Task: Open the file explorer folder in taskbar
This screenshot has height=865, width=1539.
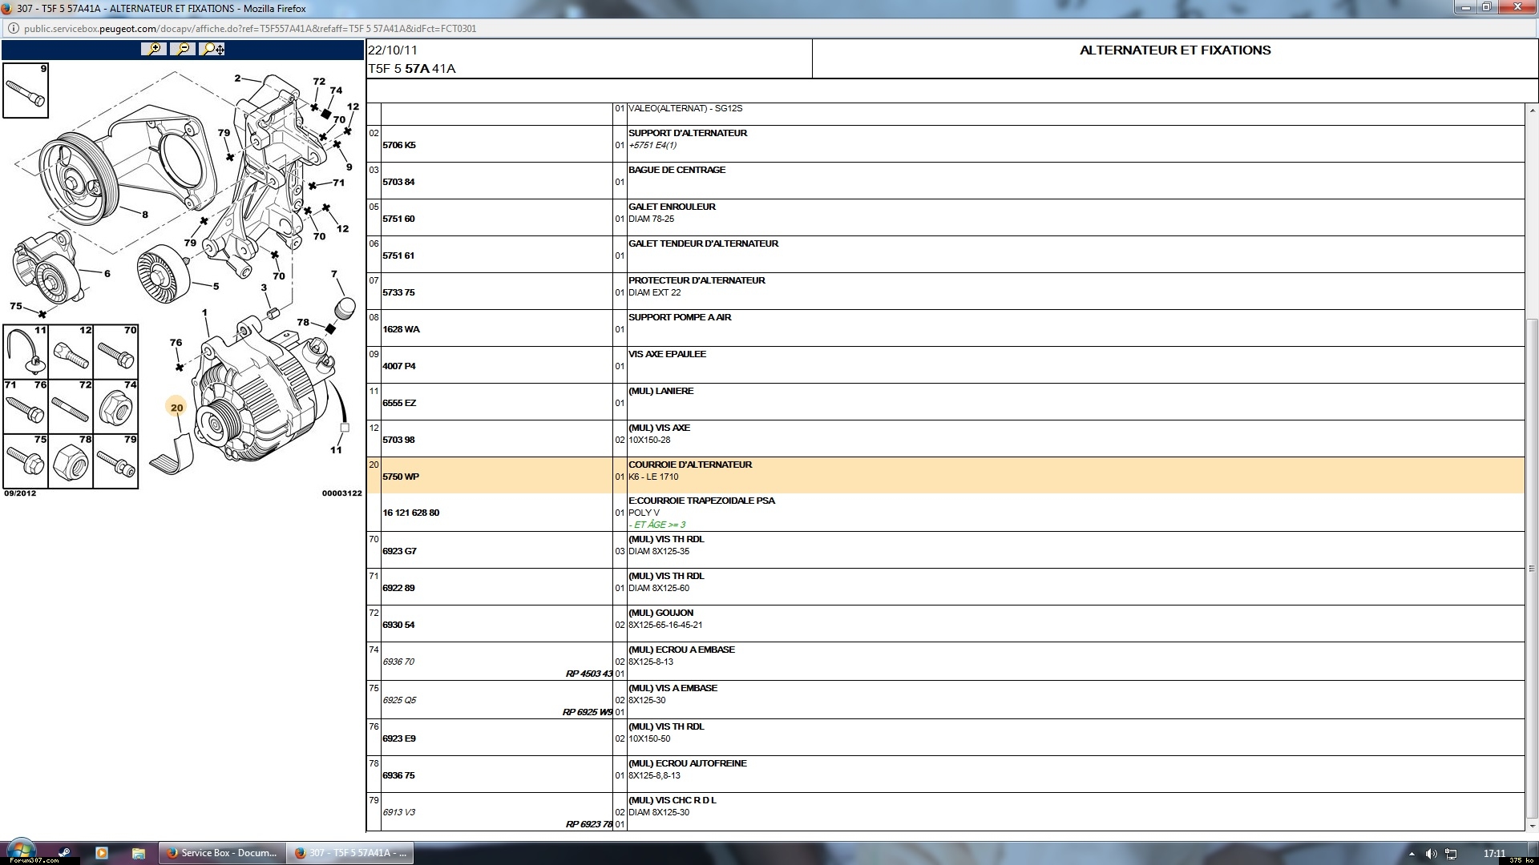Action: coord(138,853)
